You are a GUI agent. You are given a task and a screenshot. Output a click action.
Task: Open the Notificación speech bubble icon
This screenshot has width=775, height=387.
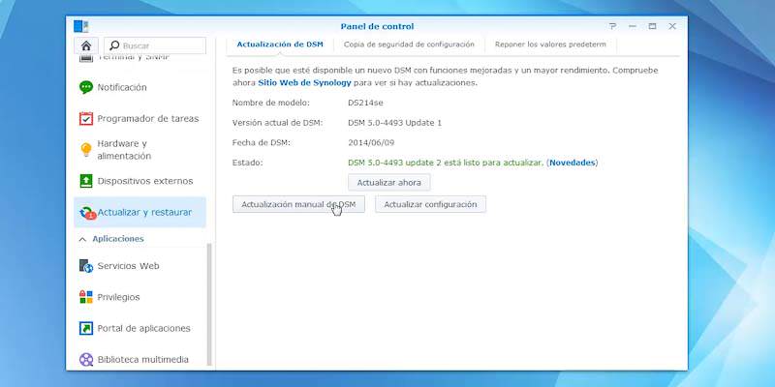pos(86,87)
